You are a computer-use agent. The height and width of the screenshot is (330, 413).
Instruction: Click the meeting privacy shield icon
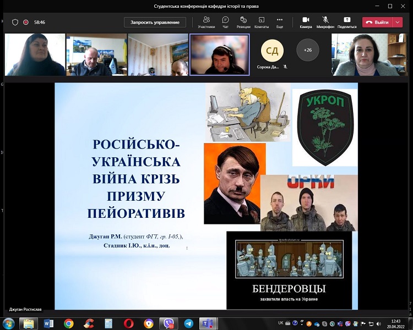15,23
